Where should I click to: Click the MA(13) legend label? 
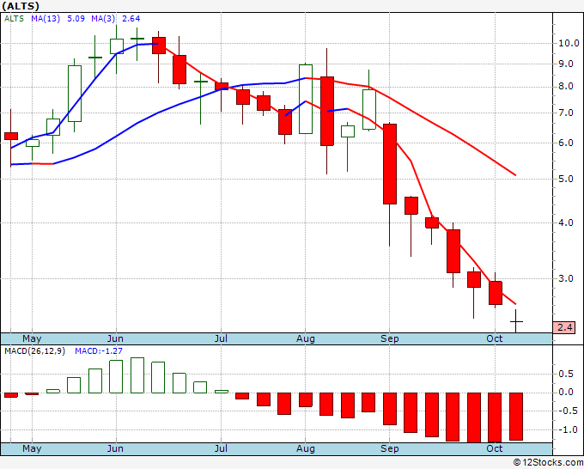[46, 18]
